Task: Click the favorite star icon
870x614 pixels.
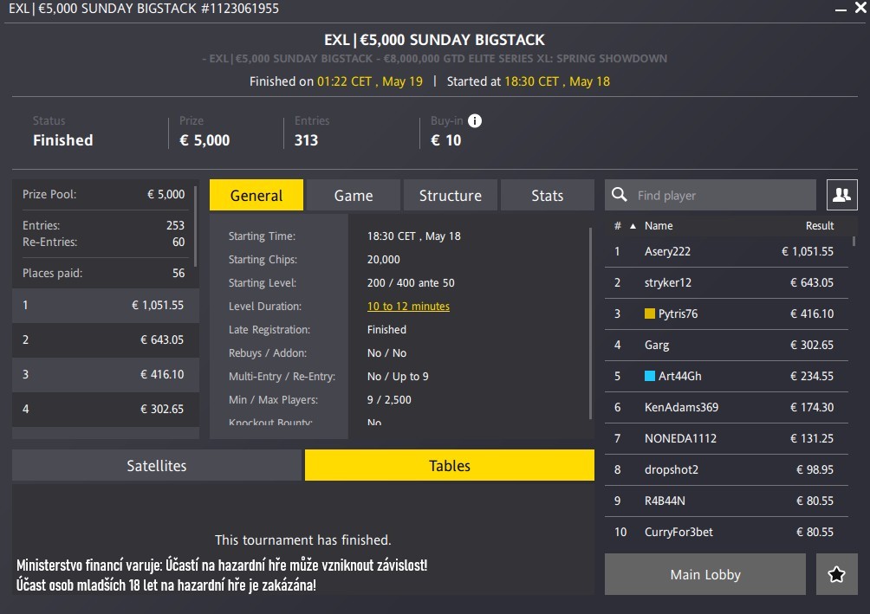Action: click(836, 574)
